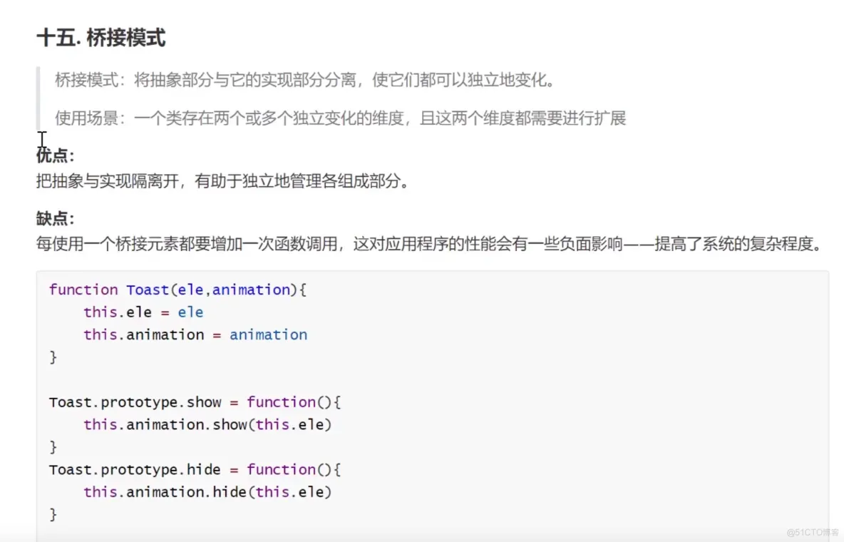This screenshot has height=542, width=844.
Task: Click Toast.prototype.hide in the code block
Action: tap(135, 470)
